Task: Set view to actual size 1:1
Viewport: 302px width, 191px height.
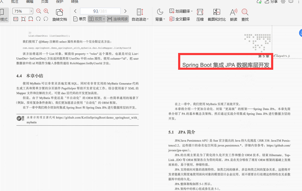Action: coord(16,19)
